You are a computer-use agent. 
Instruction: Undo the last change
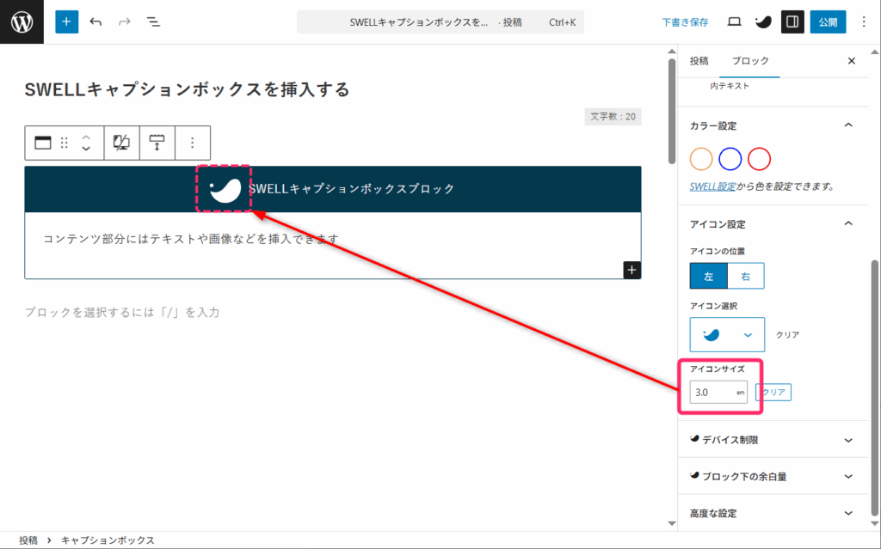click(95, 21)
